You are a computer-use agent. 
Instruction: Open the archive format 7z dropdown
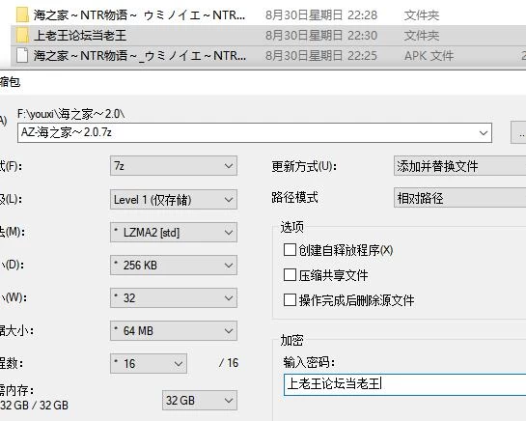pyautogui.click(x=174, y=166)
